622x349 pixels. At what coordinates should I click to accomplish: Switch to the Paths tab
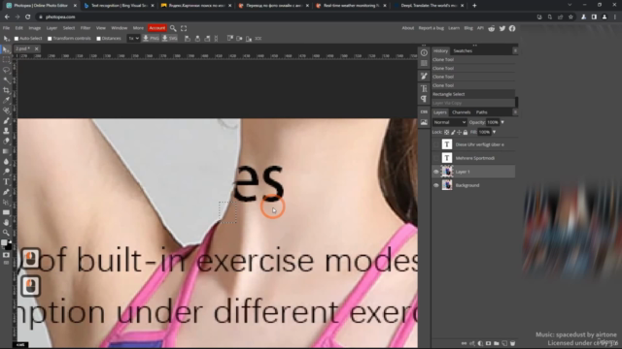(x=482, y=112)
